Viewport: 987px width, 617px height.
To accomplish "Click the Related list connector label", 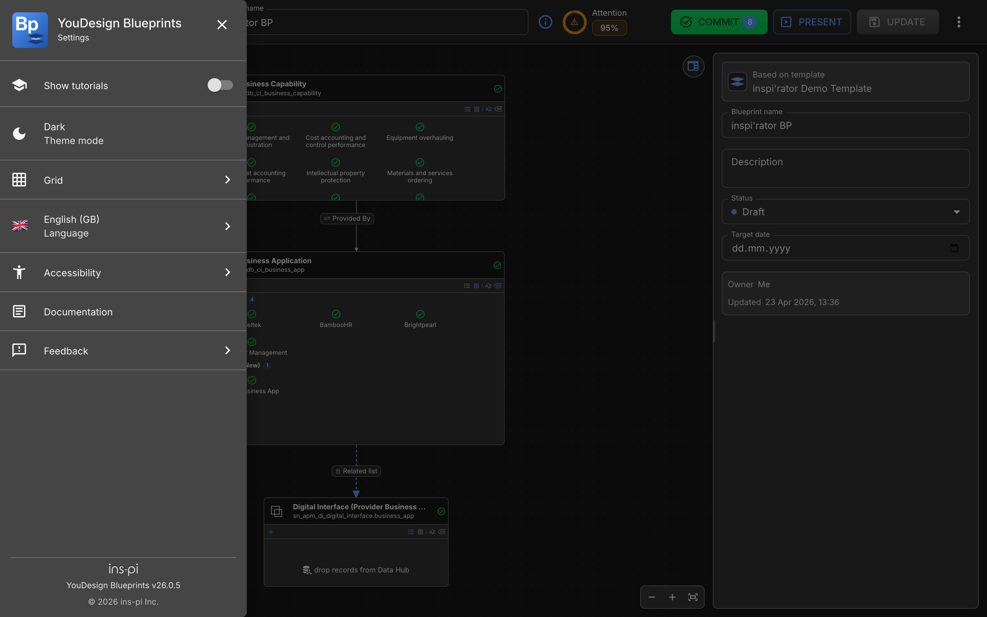I will tap(356, 471).
